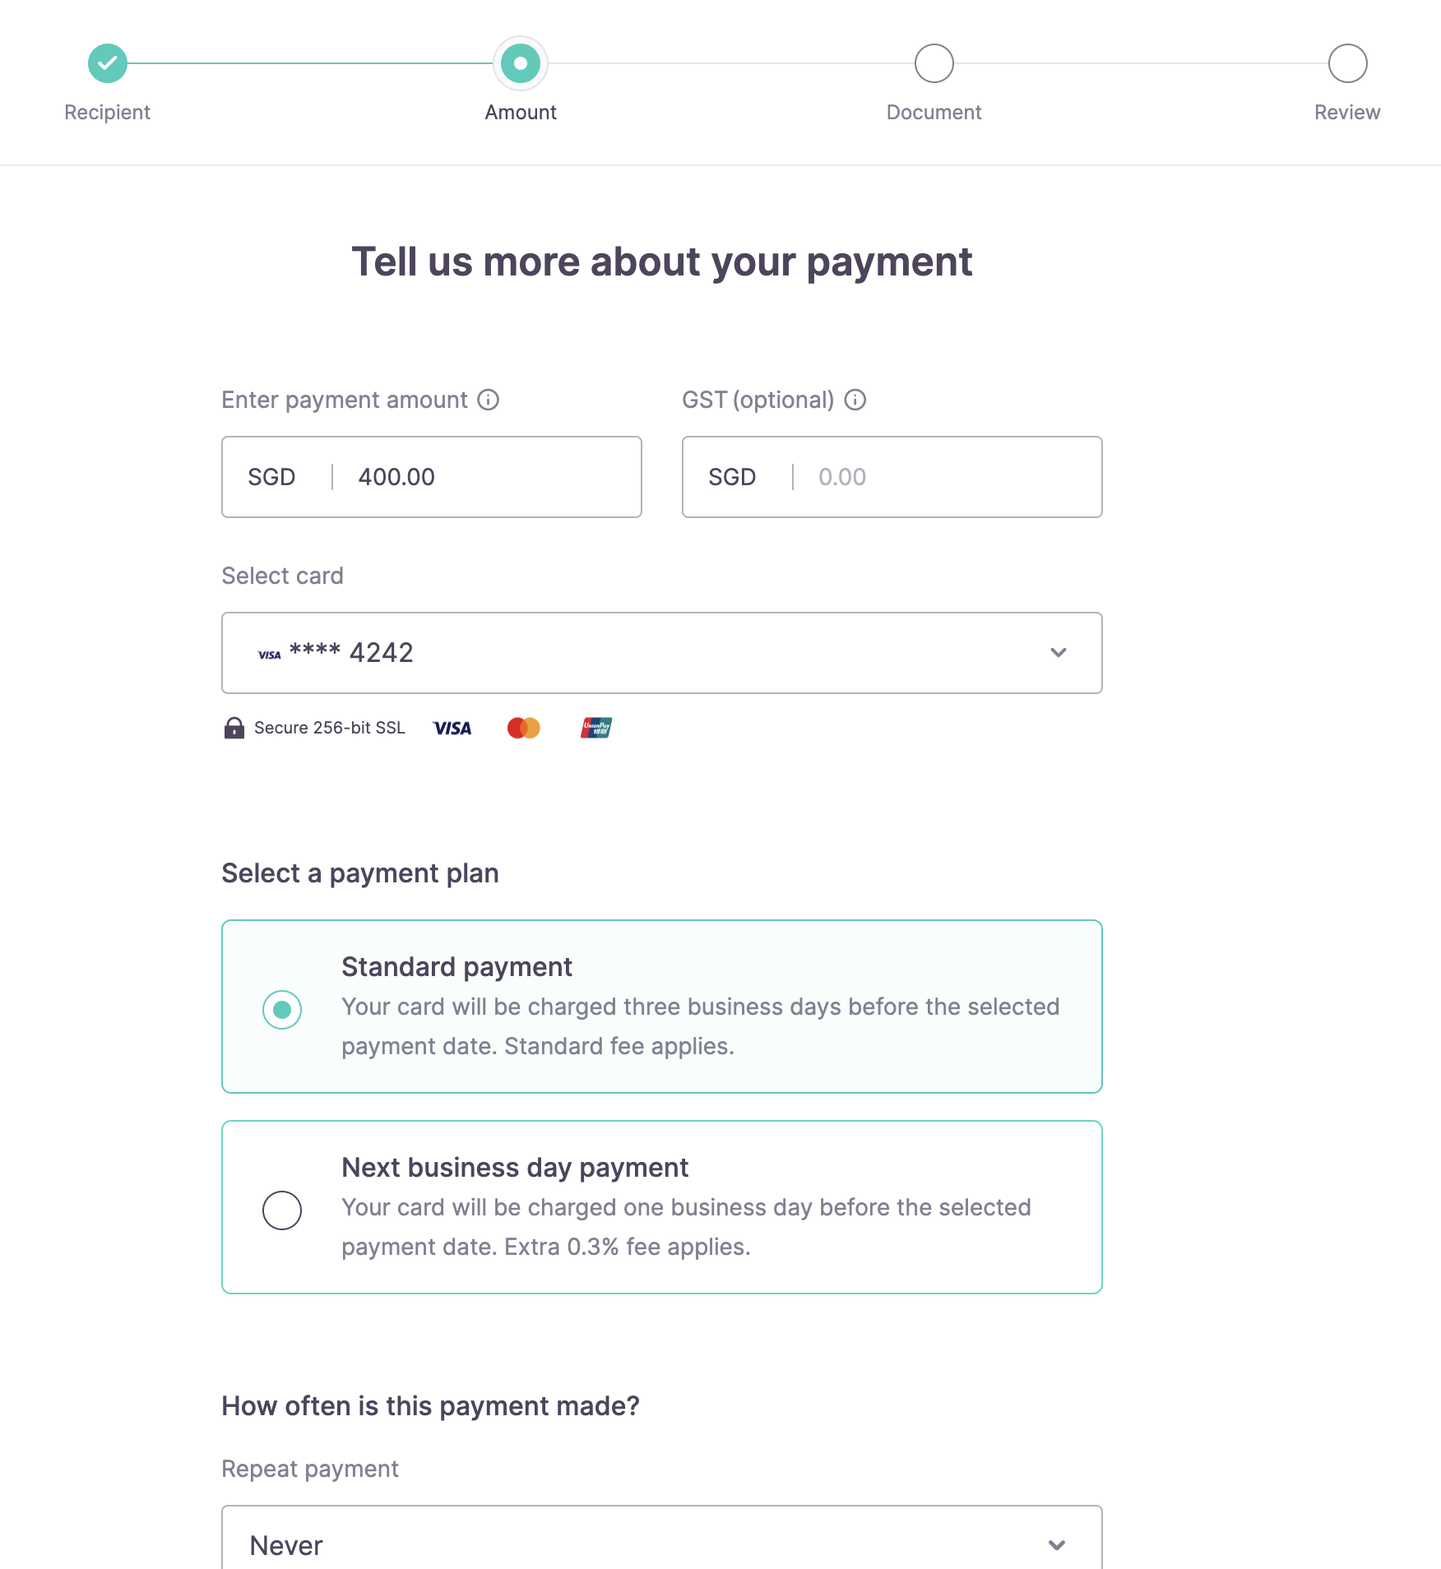Click the Amount step label
Image resolution: width=1441 pixels, height=1569 pixels.
click(521, 112)
